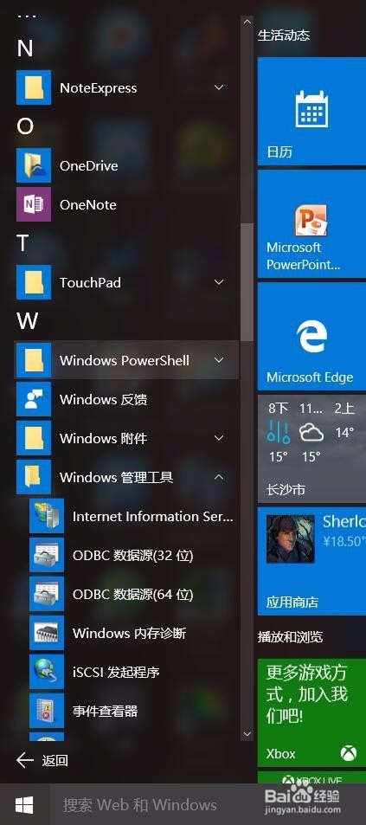Open the 日历 calendar tile
This screenshot has height=825, width=366.
tap(311, 112)
